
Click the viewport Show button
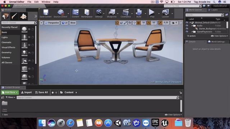pos(73,23)
